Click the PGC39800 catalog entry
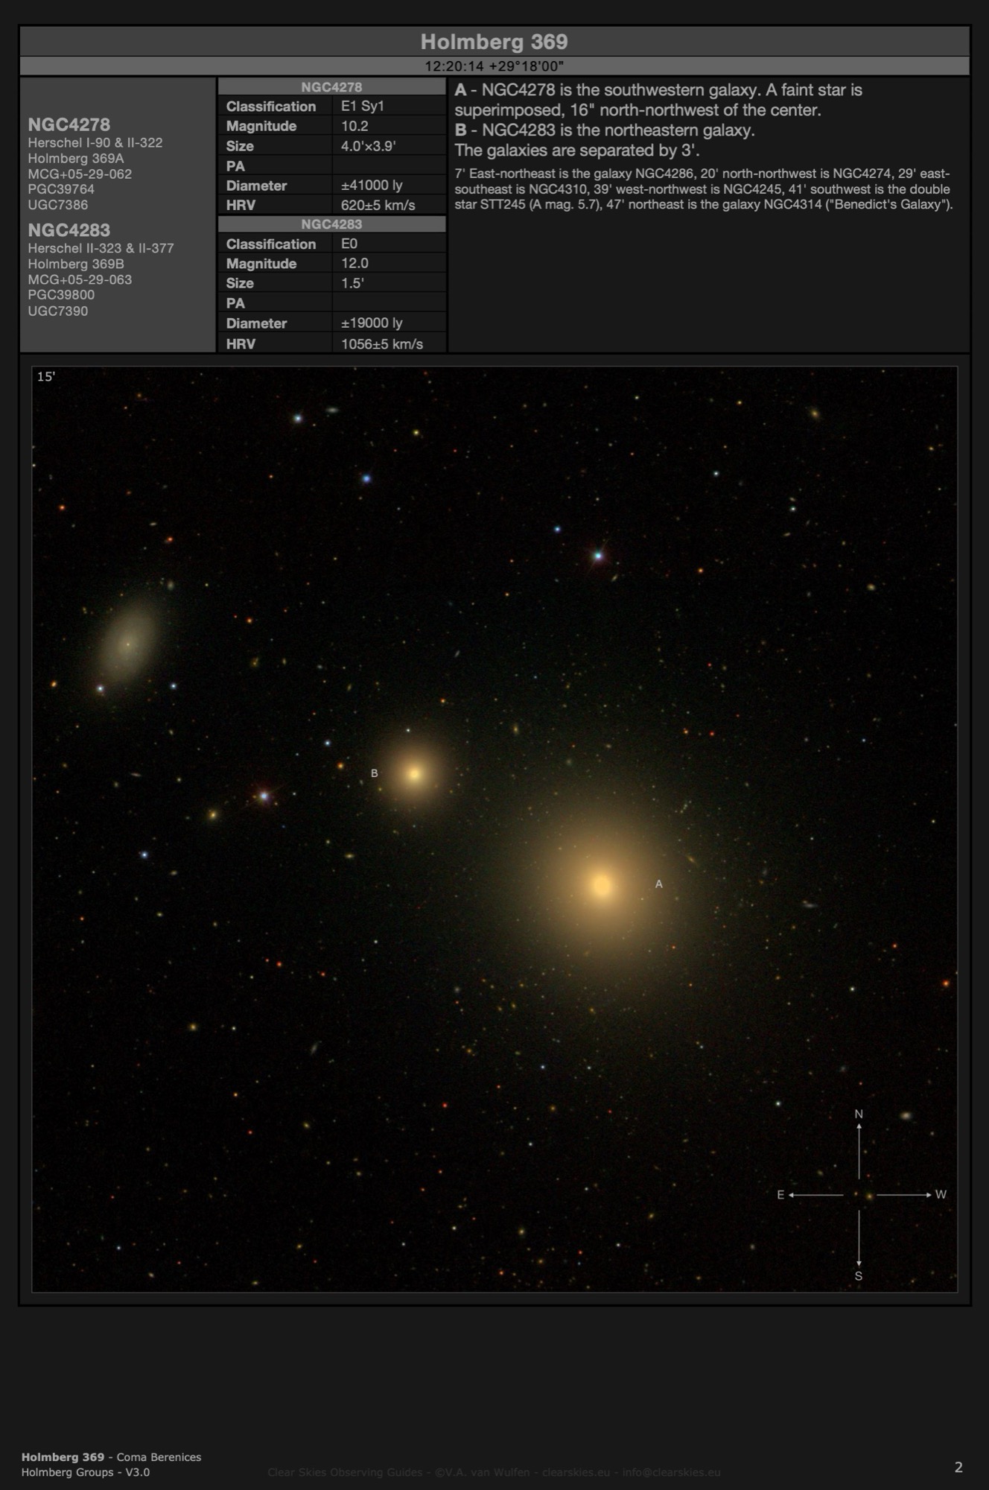 pyautogui.click(x=61, y=295)
